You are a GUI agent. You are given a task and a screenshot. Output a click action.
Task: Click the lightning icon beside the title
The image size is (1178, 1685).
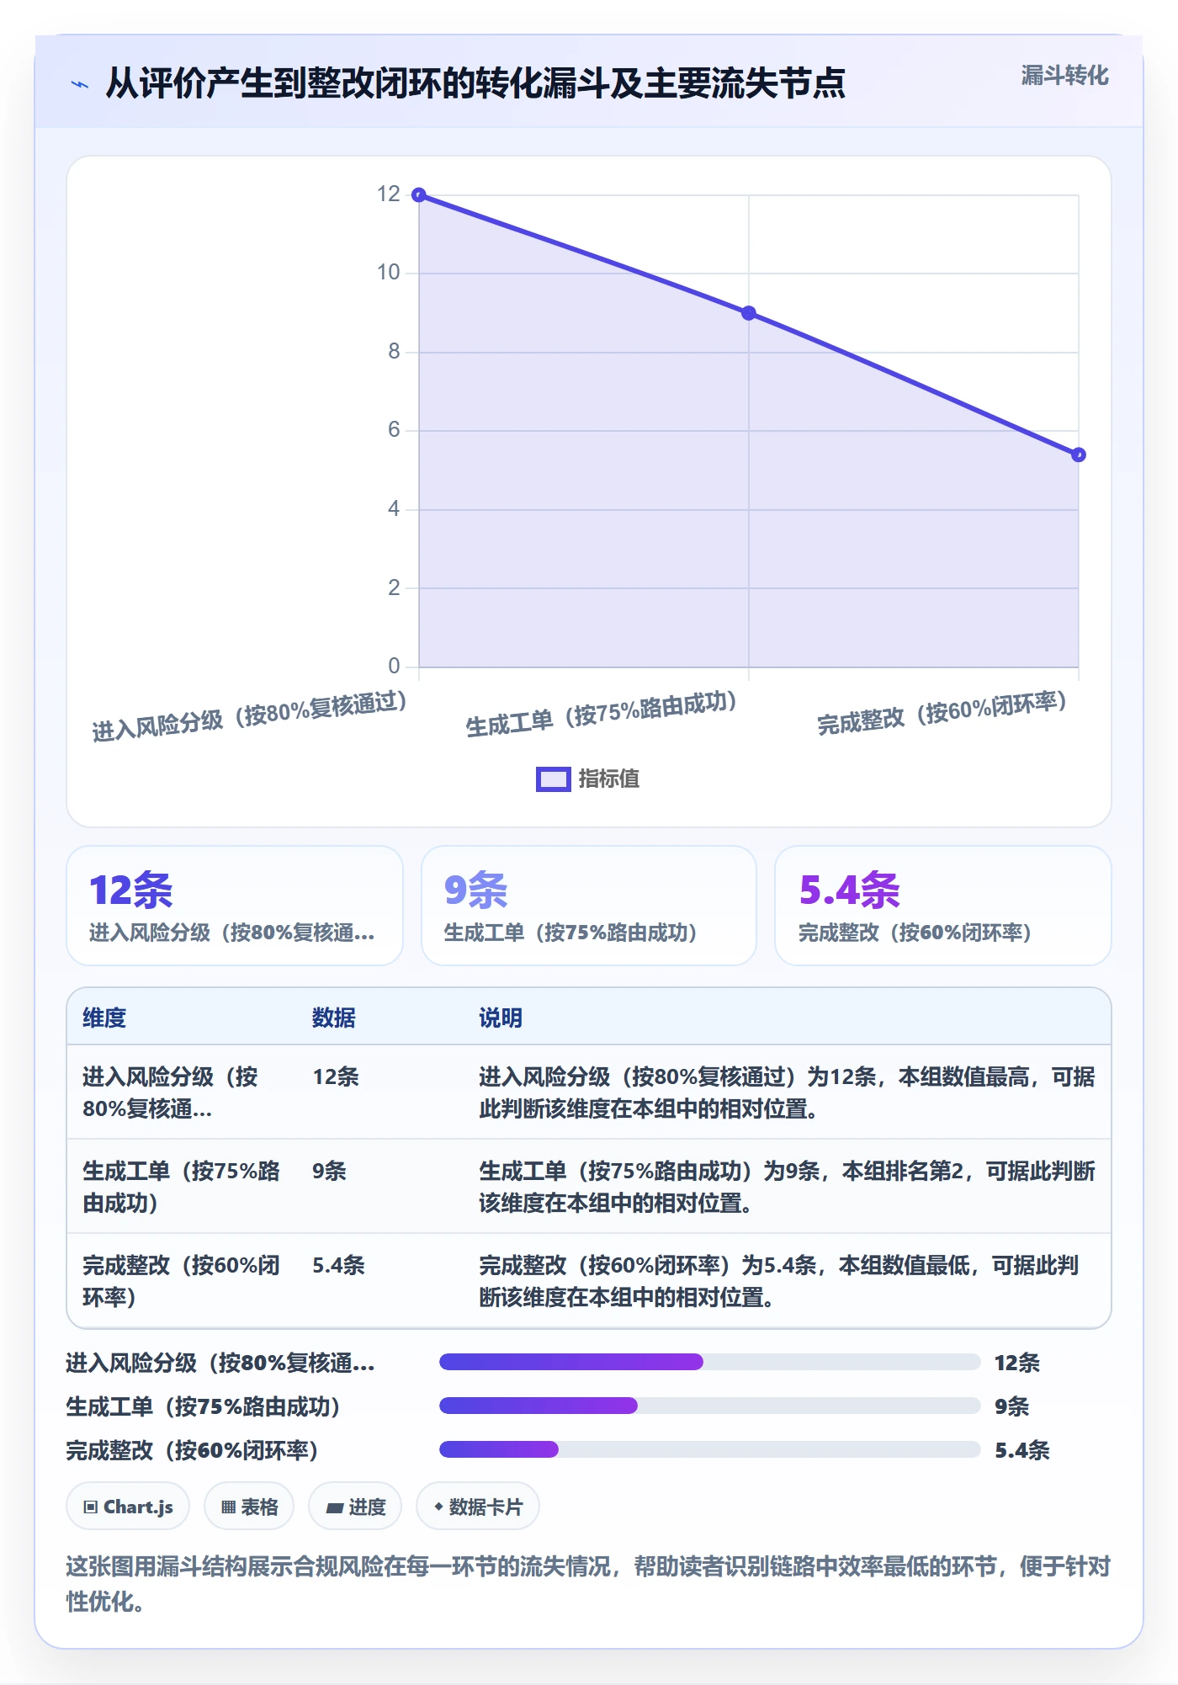[x=80, y=84]
